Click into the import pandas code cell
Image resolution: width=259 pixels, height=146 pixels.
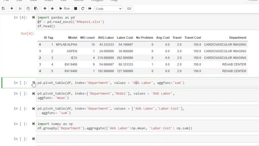pos(147,22)
